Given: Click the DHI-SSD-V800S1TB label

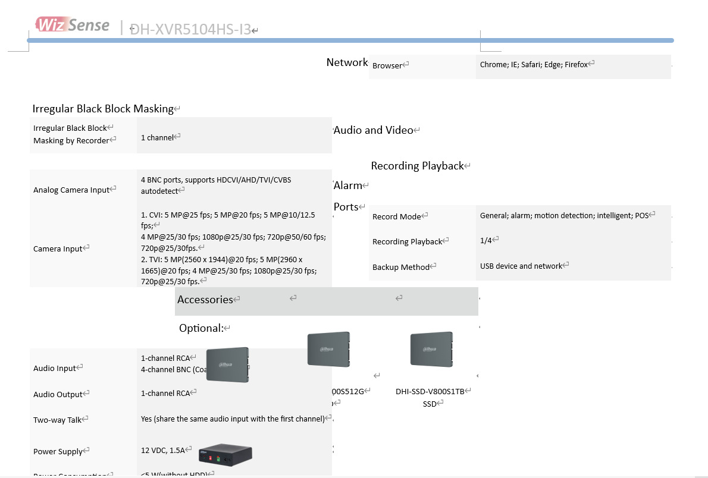Looking at the screenshot, I should [x=430, y=392].
